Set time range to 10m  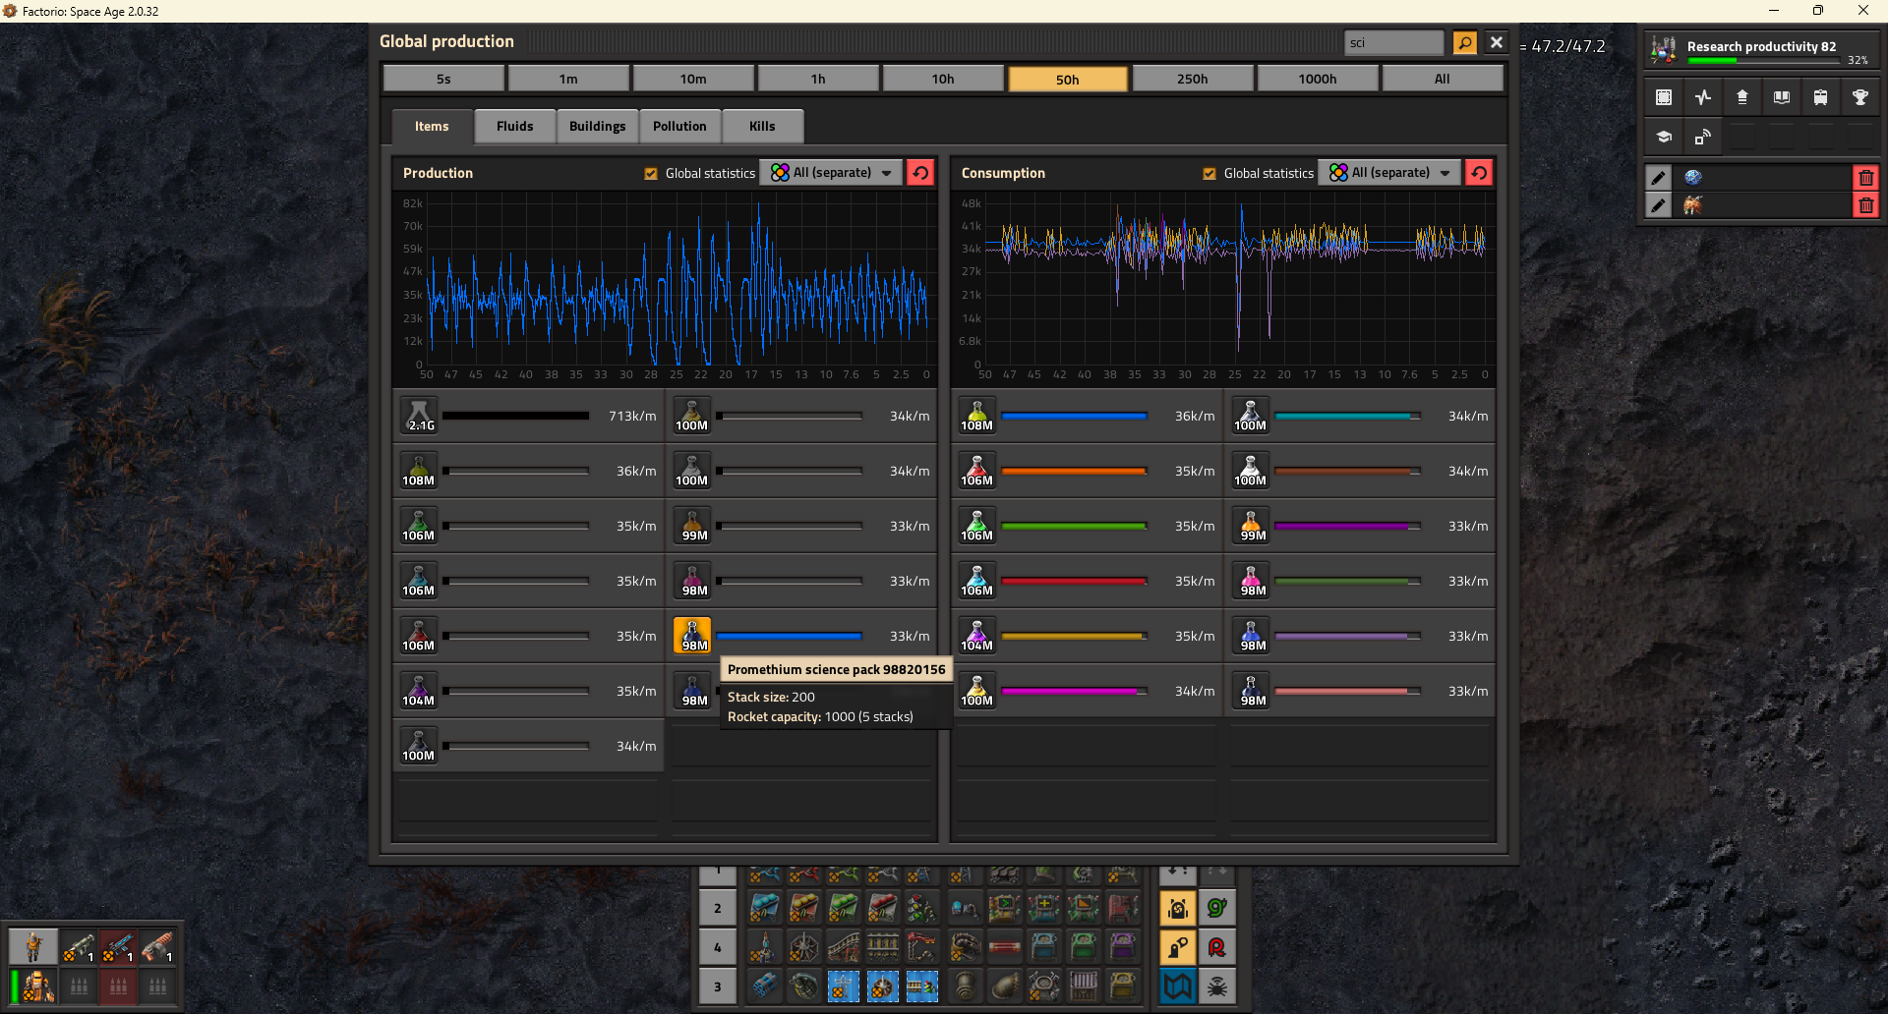(x=693, y=79)
